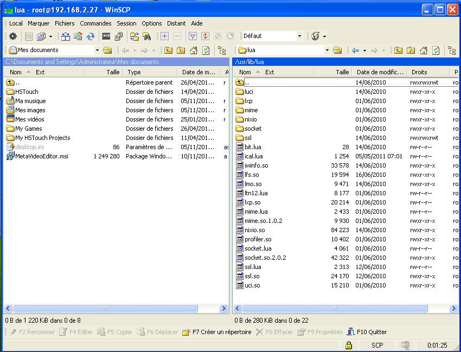Open the Local menu
The height and width of the screenshot is (352, 461).
[16, 23]
